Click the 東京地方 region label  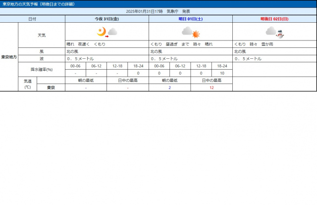pyautogui.click(x=9, y=57)
